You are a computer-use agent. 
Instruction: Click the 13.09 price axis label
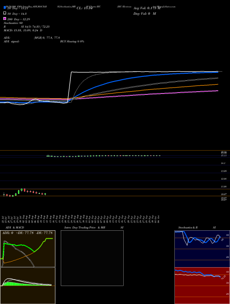click(224, 171)
